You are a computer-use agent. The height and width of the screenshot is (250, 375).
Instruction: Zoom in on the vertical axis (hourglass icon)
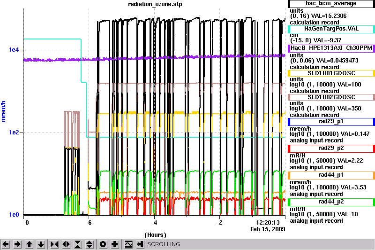78,244
